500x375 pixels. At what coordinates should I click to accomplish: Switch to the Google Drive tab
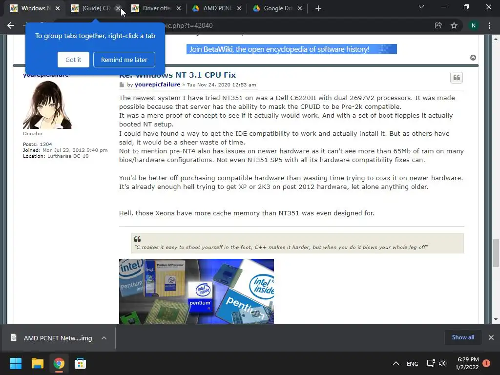274,8
